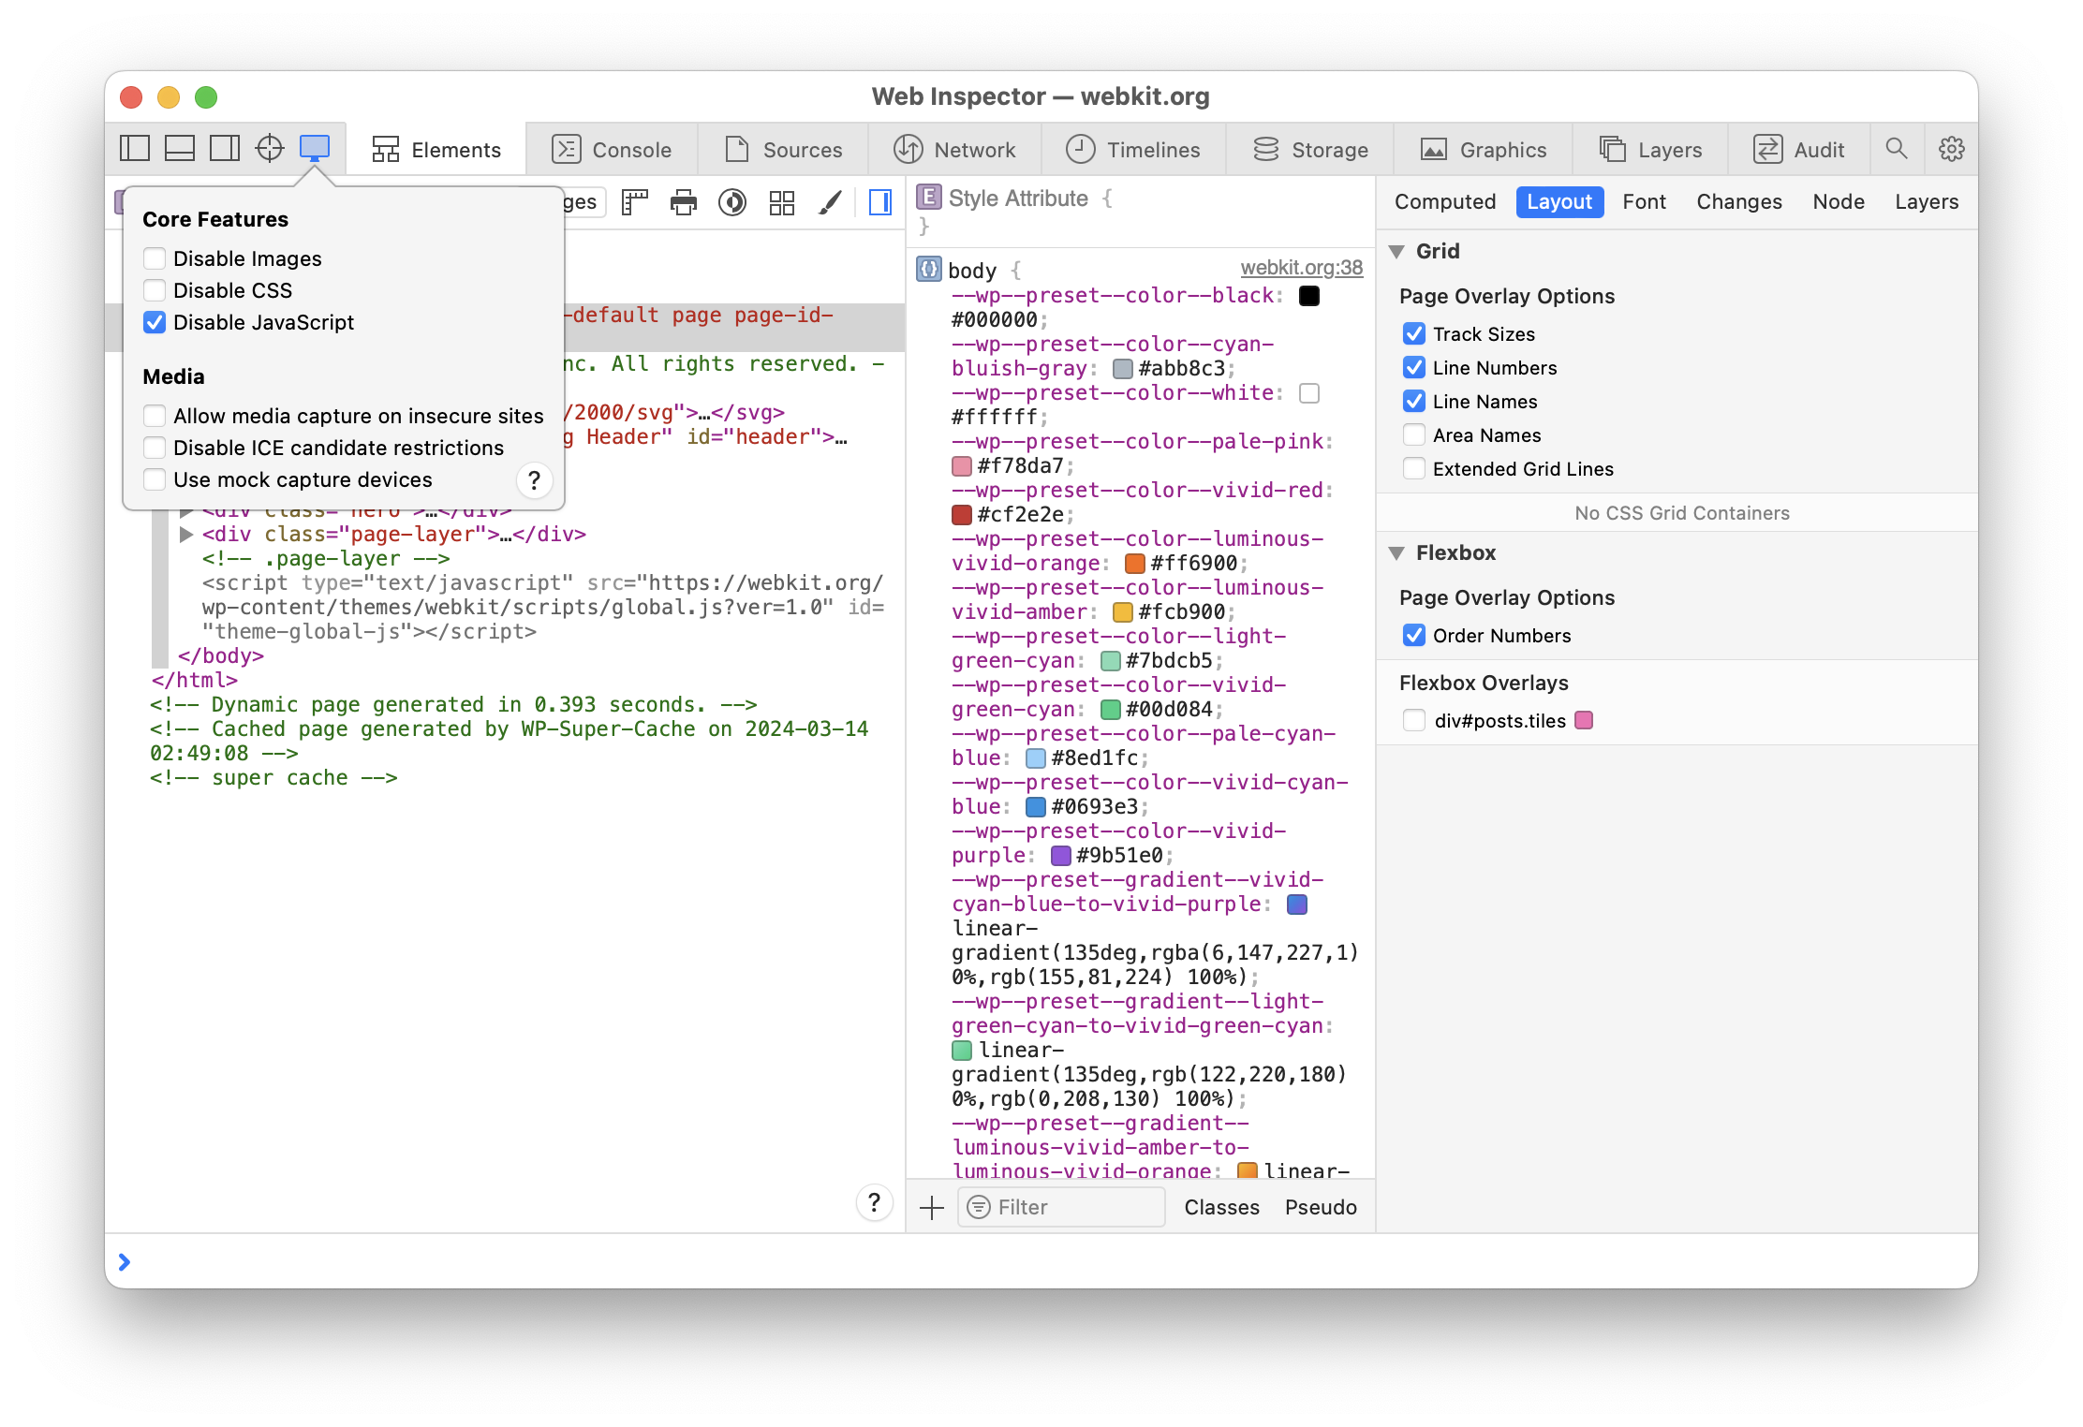Screen dimensions: 2083x1427
Task: Click the Pseudo button
Action: coord(1322,1208)
